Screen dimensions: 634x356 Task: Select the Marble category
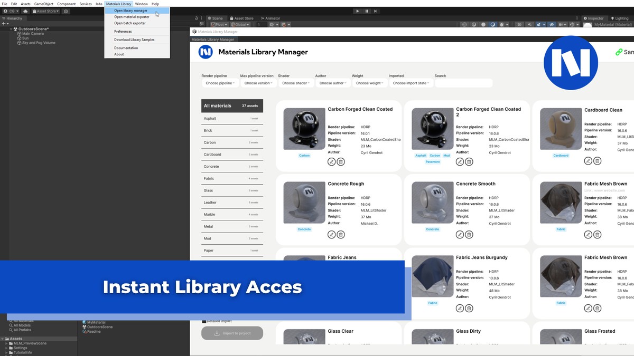(x=232, y=215)
